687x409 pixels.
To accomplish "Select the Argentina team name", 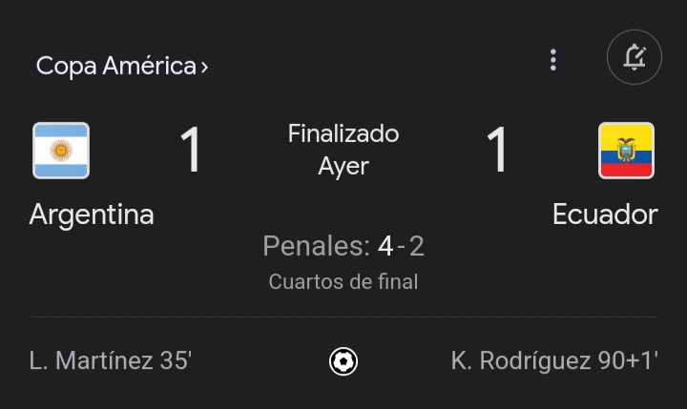I will [92, 215].
